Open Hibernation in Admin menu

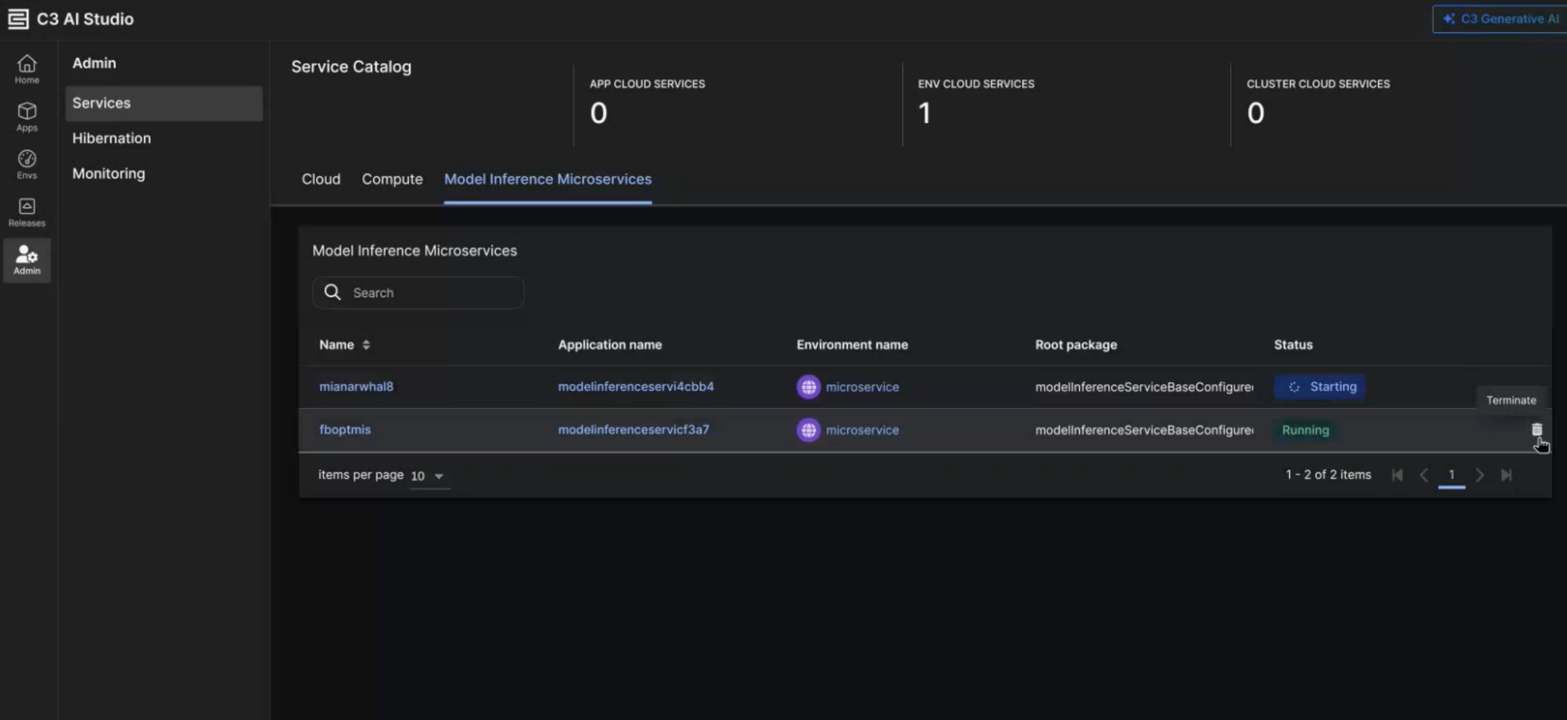point(111,138)
